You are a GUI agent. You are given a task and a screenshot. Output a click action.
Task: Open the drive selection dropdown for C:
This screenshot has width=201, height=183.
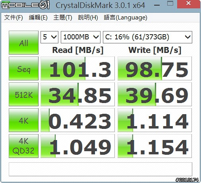(x=147, y=37)
